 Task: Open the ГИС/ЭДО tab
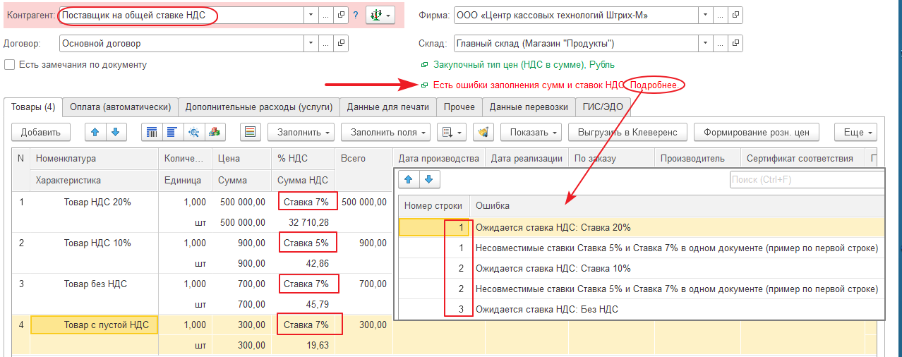click(603, 107)
